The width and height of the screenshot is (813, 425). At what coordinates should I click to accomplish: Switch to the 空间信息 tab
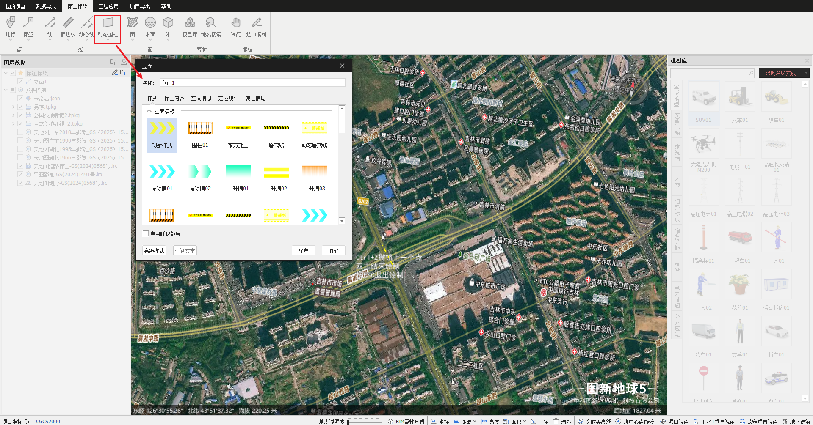pyautogui.click(x=201, y=98)
